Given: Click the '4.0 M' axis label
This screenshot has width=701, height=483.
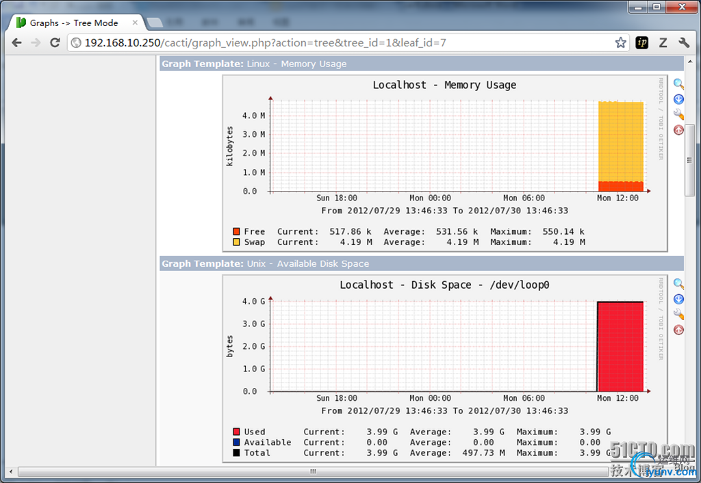Looking at the screenshot, I should click(253, 116).
